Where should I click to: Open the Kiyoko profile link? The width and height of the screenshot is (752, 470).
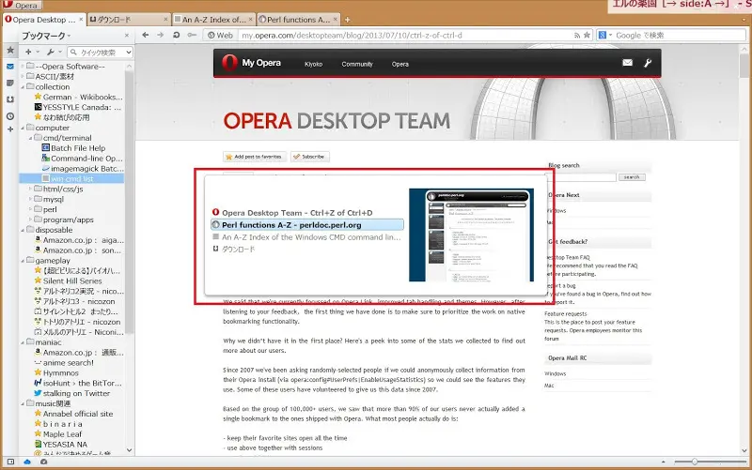point(314,64)
